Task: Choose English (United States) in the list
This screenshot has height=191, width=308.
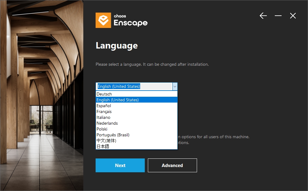Action: pyautogui.click(x=136, y=100)
